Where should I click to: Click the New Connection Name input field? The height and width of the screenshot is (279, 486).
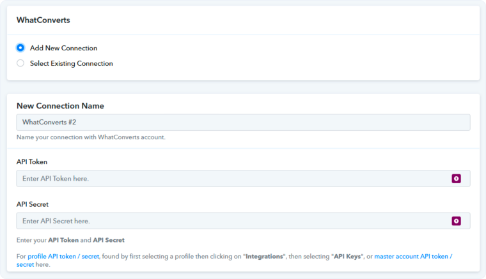tap(243, 122)
